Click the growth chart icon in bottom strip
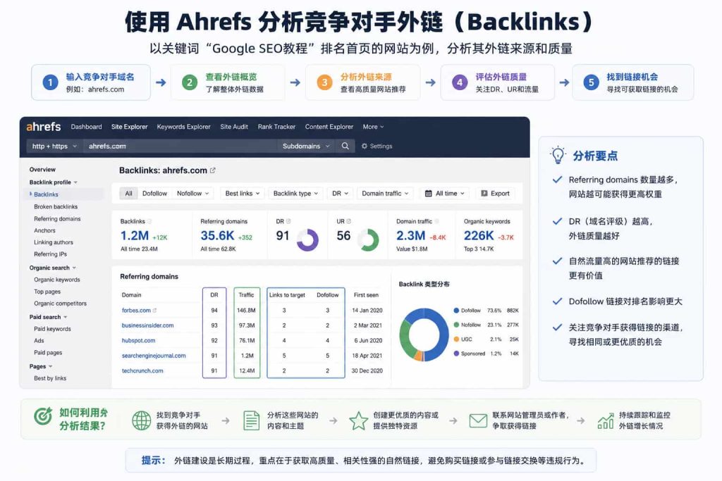 pos(606,420)
